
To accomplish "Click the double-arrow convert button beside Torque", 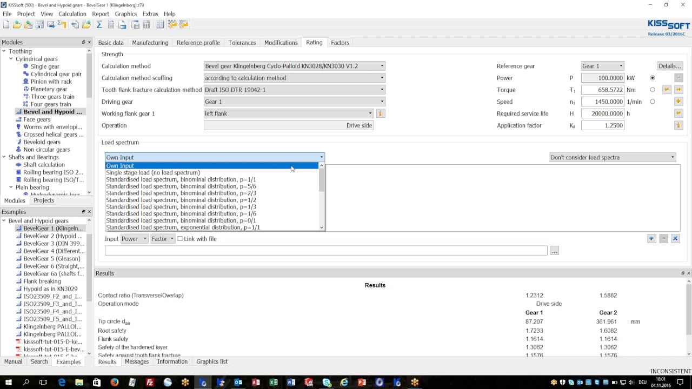I will [x=678, y=90].
